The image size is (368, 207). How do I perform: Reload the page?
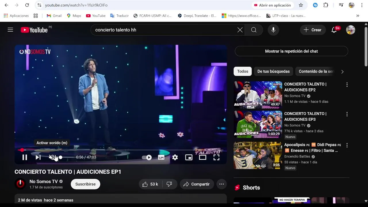coord(27,5)
